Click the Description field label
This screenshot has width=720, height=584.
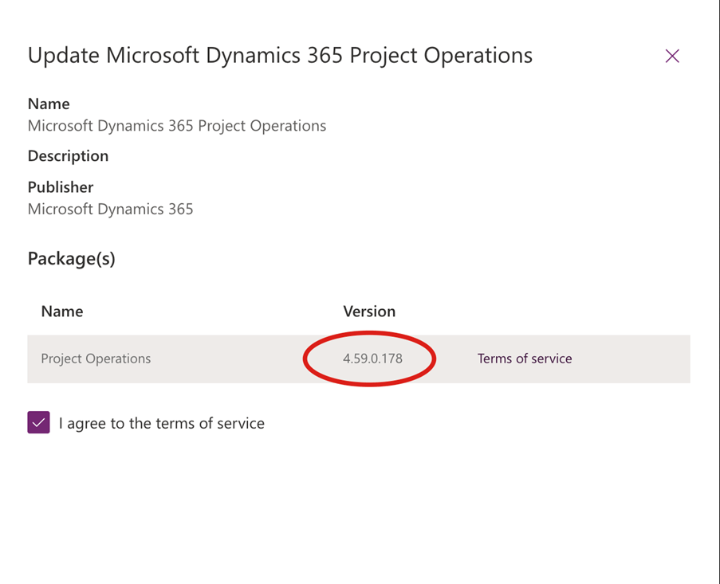pyautogui.click(x=68, y=156)
